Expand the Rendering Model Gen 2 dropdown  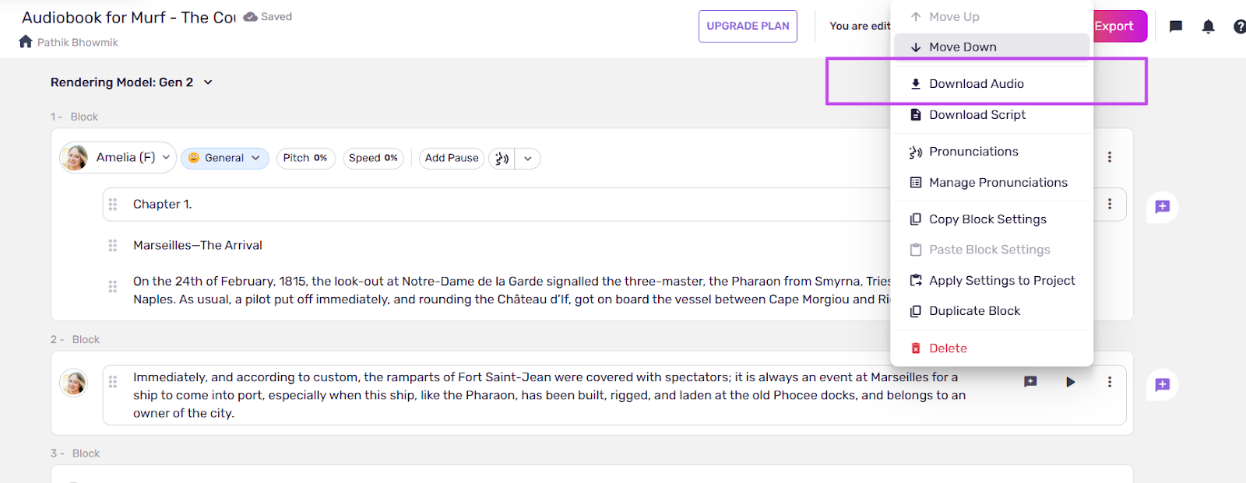[208, 82]
